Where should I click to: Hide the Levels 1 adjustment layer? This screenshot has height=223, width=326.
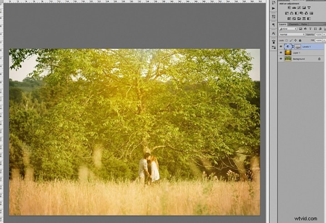pyautogui.click(x=281, y=47)
